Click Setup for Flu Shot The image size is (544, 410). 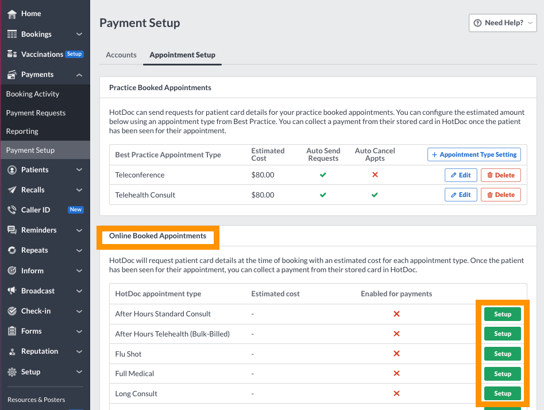click(503, 354)
